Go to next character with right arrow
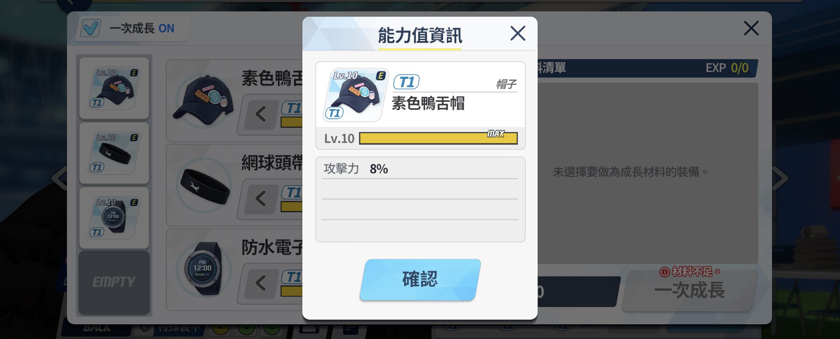The height and width of the screenshot is (339, 840). (x=781, y=178)
